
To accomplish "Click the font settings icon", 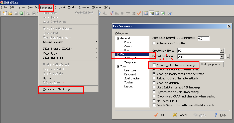I will [111, 13].
